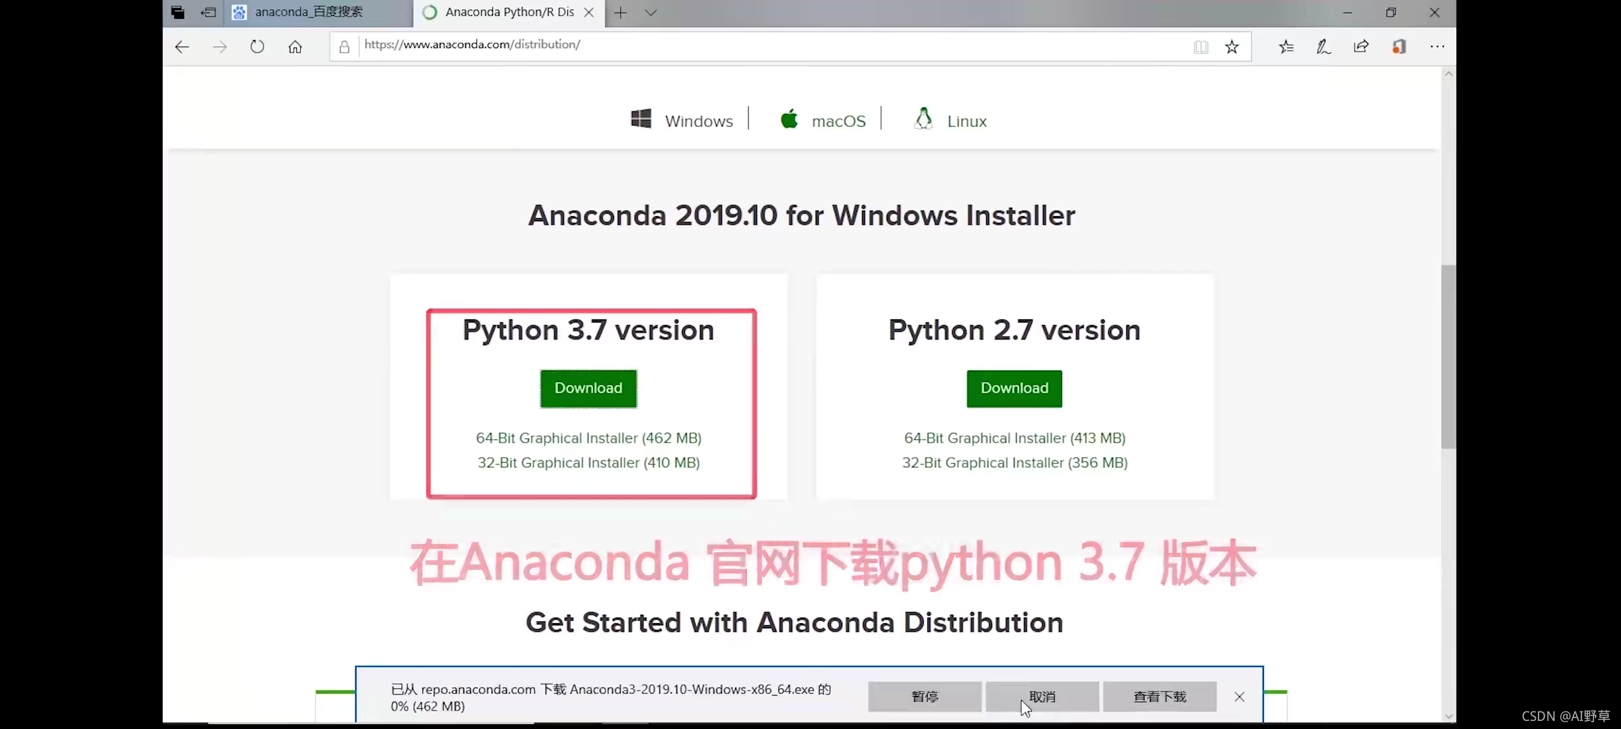Screen dimensions: 1621x729
Task: Open 32-Bit Graphical Installer (356 MB) link
Action: [1015, 462]
